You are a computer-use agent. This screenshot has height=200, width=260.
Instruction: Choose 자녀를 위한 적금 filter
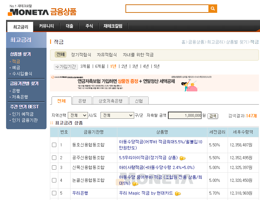tap(138, 55)
